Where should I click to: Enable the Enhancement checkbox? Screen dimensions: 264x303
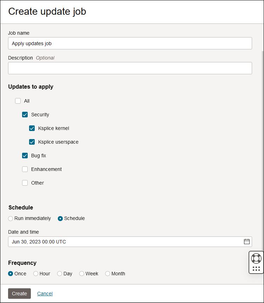point(25,169)
